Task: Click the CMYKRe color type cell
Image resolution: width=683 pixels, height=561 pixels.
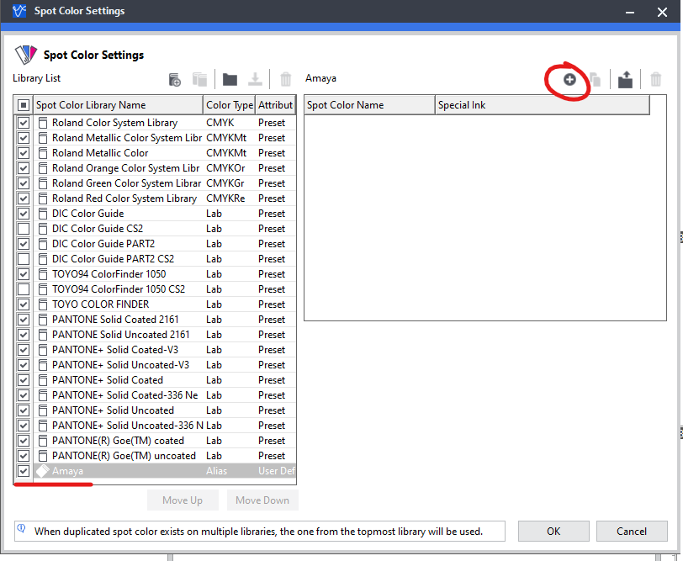Action: pyautogui.click(x=225, y=198)
